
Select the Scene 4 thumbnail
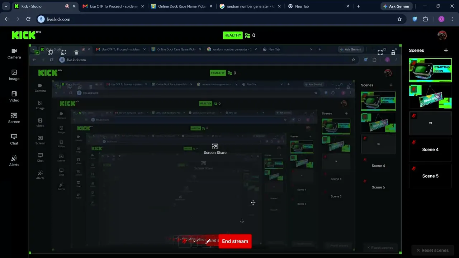tap(430, 149)
